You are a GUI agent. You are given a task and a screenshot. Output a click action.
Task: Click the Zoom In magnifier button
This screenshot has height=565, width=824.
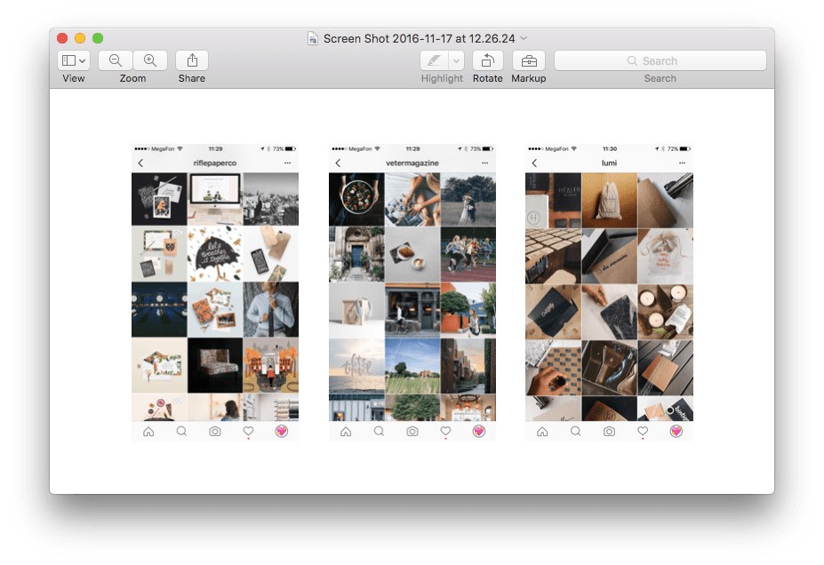150,60
